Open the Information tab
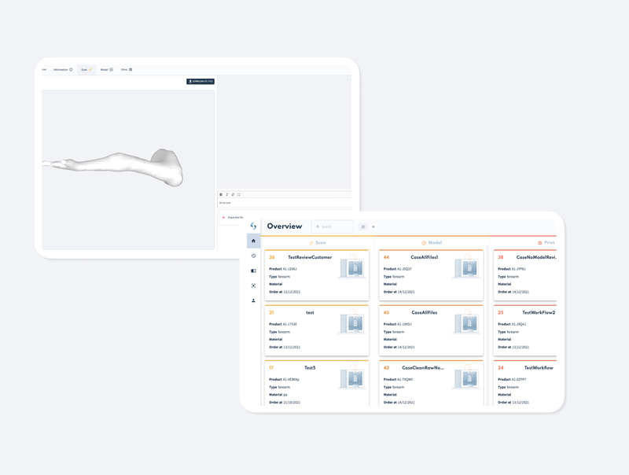The height and width of the screenshot is (475, 629). 63,69
